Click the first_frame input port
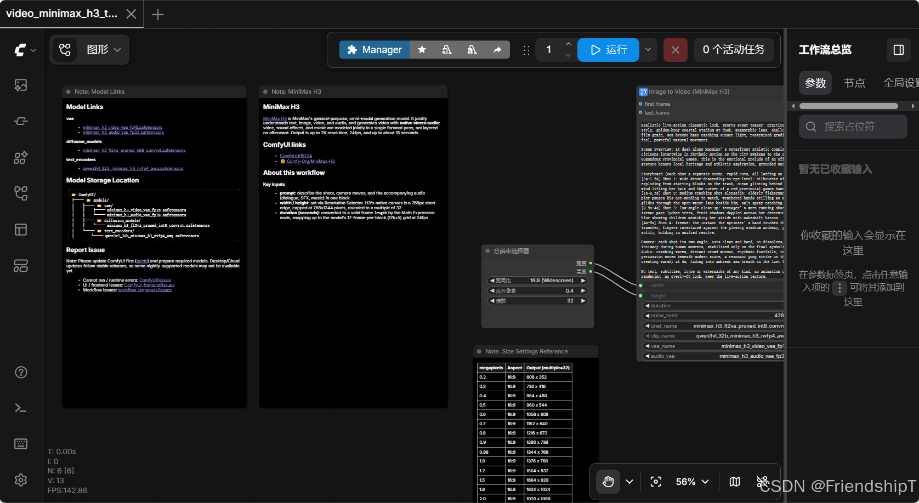The width and height of the screenshot is (919, 503). (640, 104)
